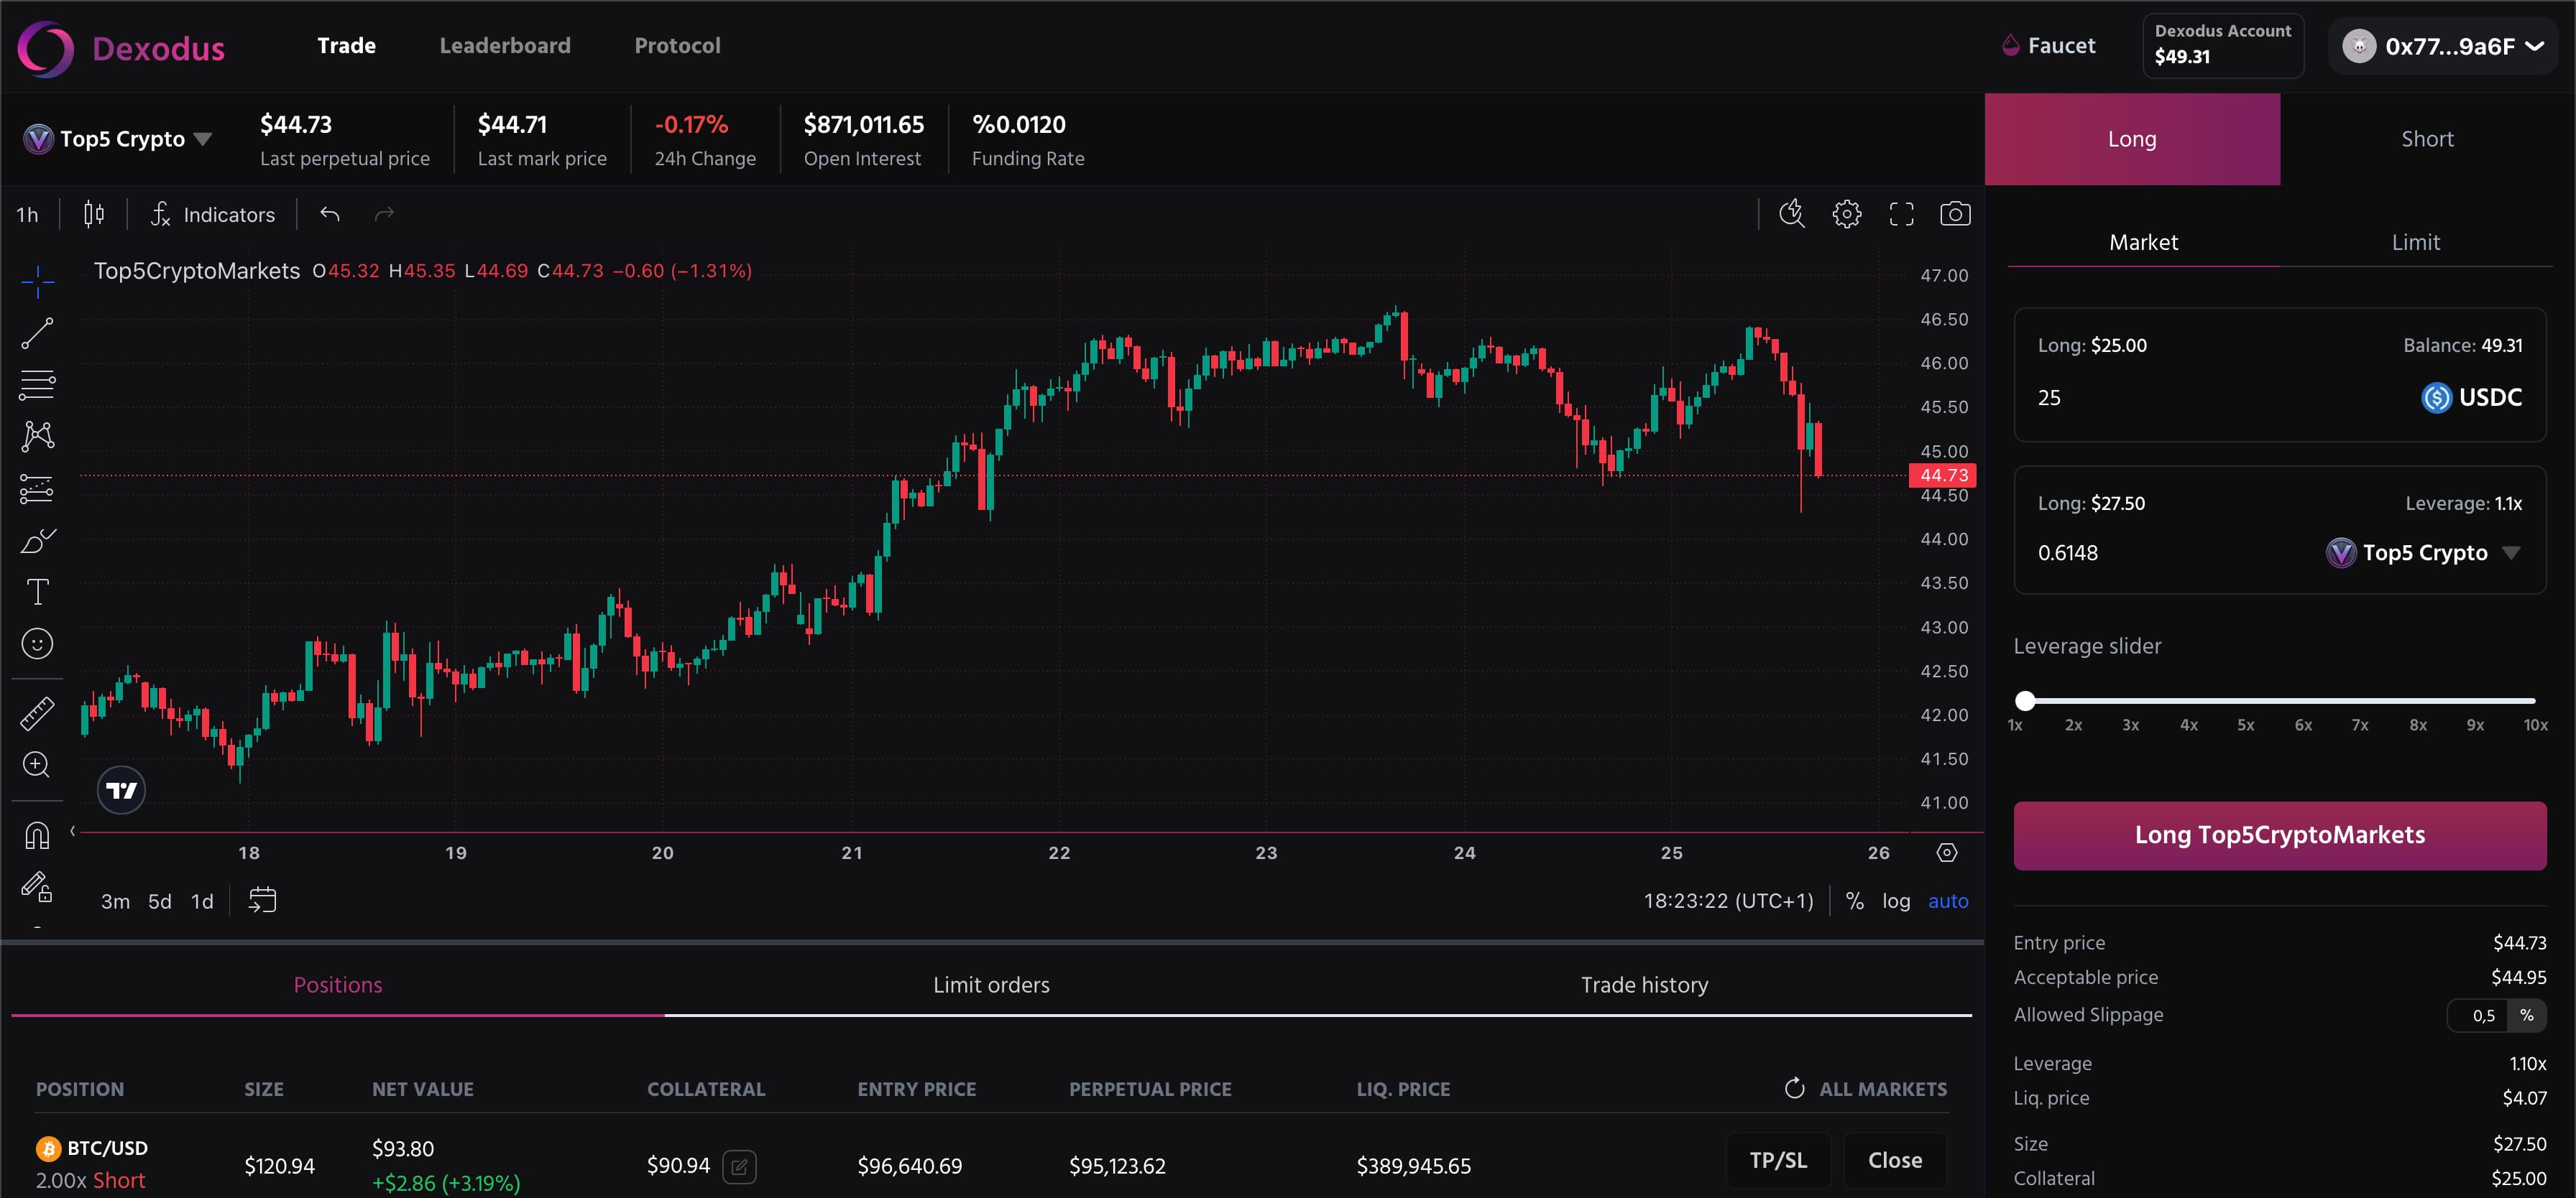Open the Top5 Crypto market dropdown
The width and height of the screenshot is (2576, 1198).
coord(118,139)
